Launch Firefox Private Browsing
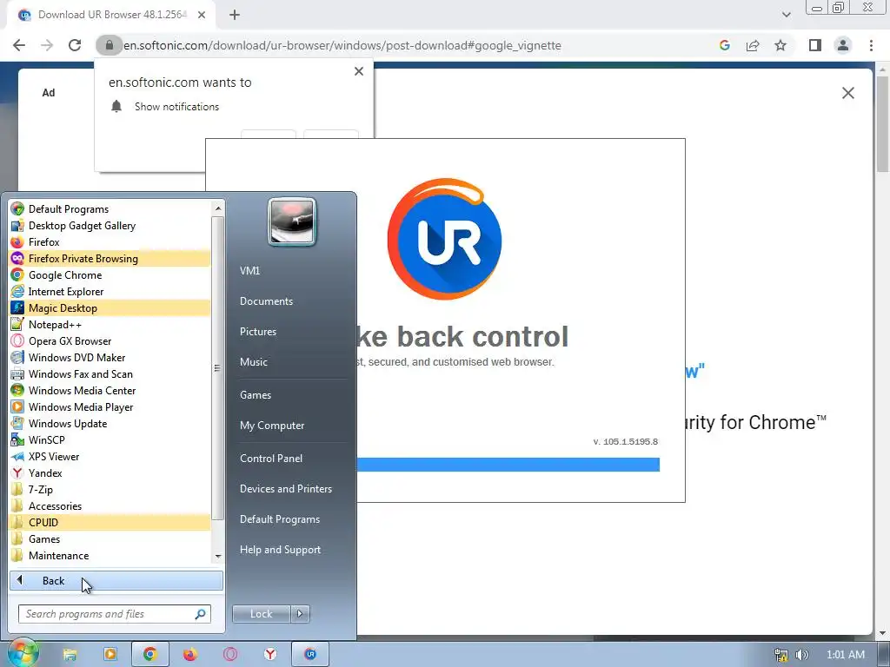This screenshot has width=890, height=667. coord(110,259)
